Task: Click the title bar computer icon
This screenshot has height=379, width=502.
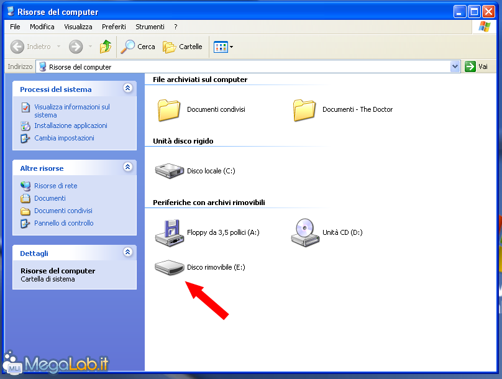Action: click(x=11, y=11)
